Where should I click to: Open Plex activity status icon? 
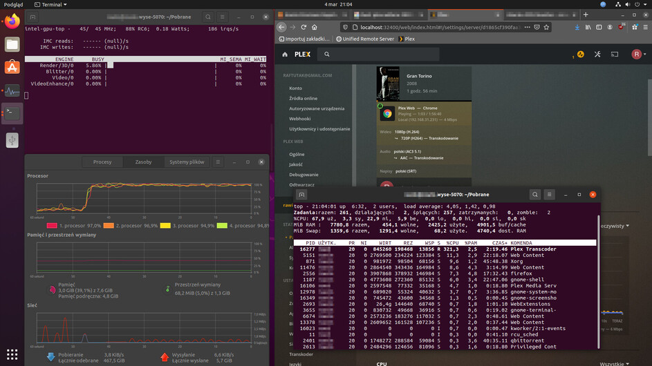point(580,55)
